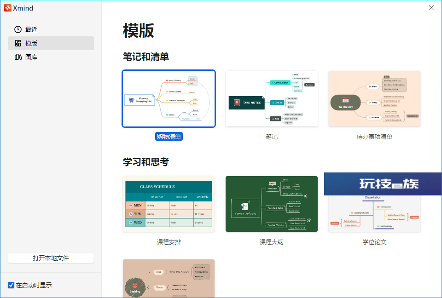Open the 最近 section
The image size is (442, 298).
point(51,29)
